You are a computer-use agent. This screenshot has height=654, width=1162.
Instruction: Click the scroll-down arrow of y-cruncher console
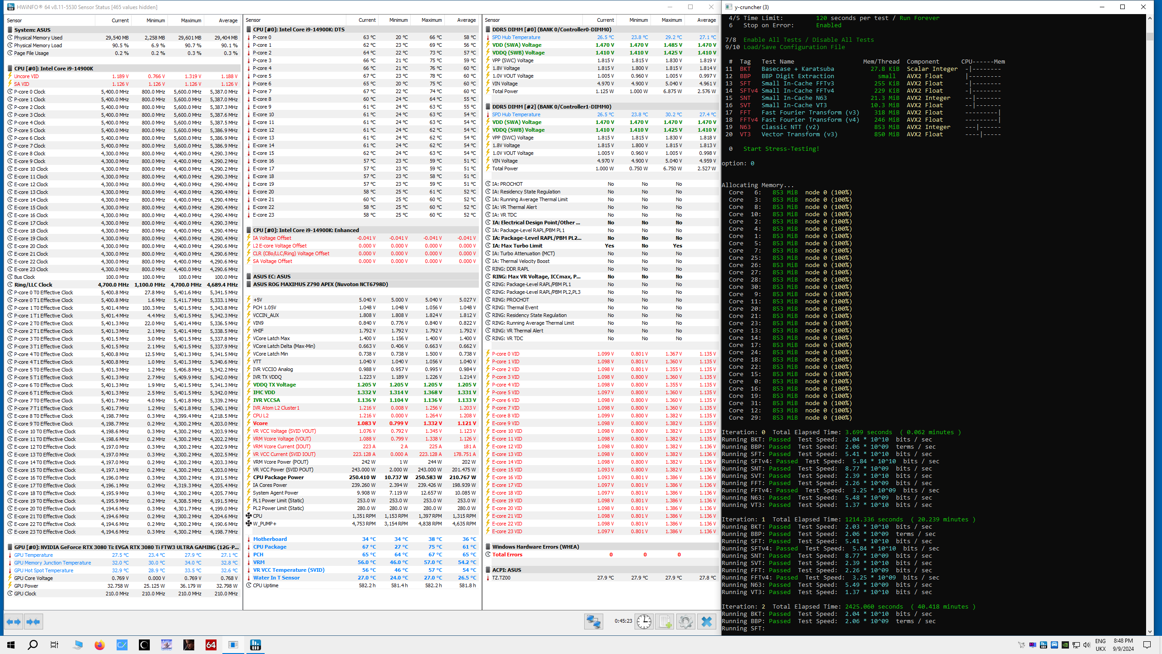coord(1150,632)
